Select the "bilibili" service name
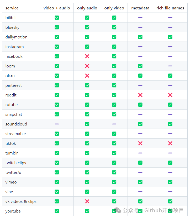This screenshot has width=190, height=218. click(11, 18)
